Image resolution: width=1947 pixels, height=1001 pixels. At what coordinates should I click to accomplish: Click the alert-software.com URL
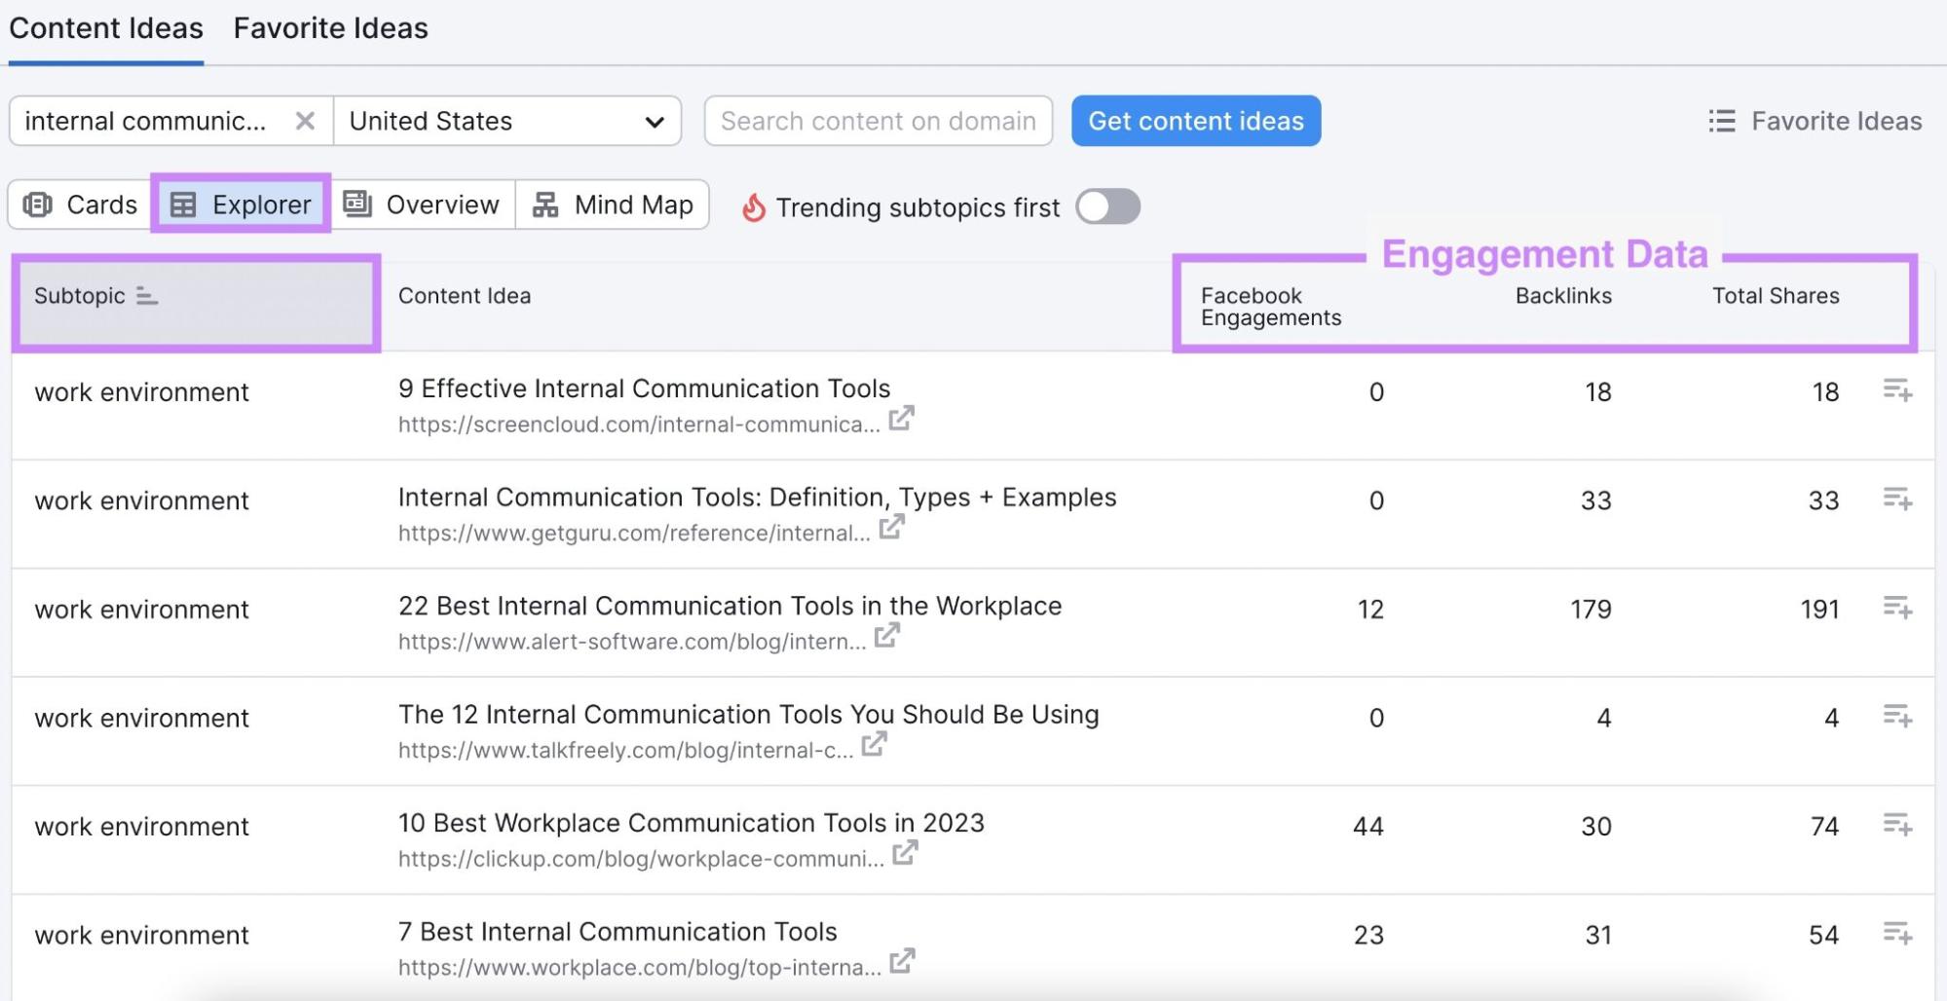[x=632, y=642]
